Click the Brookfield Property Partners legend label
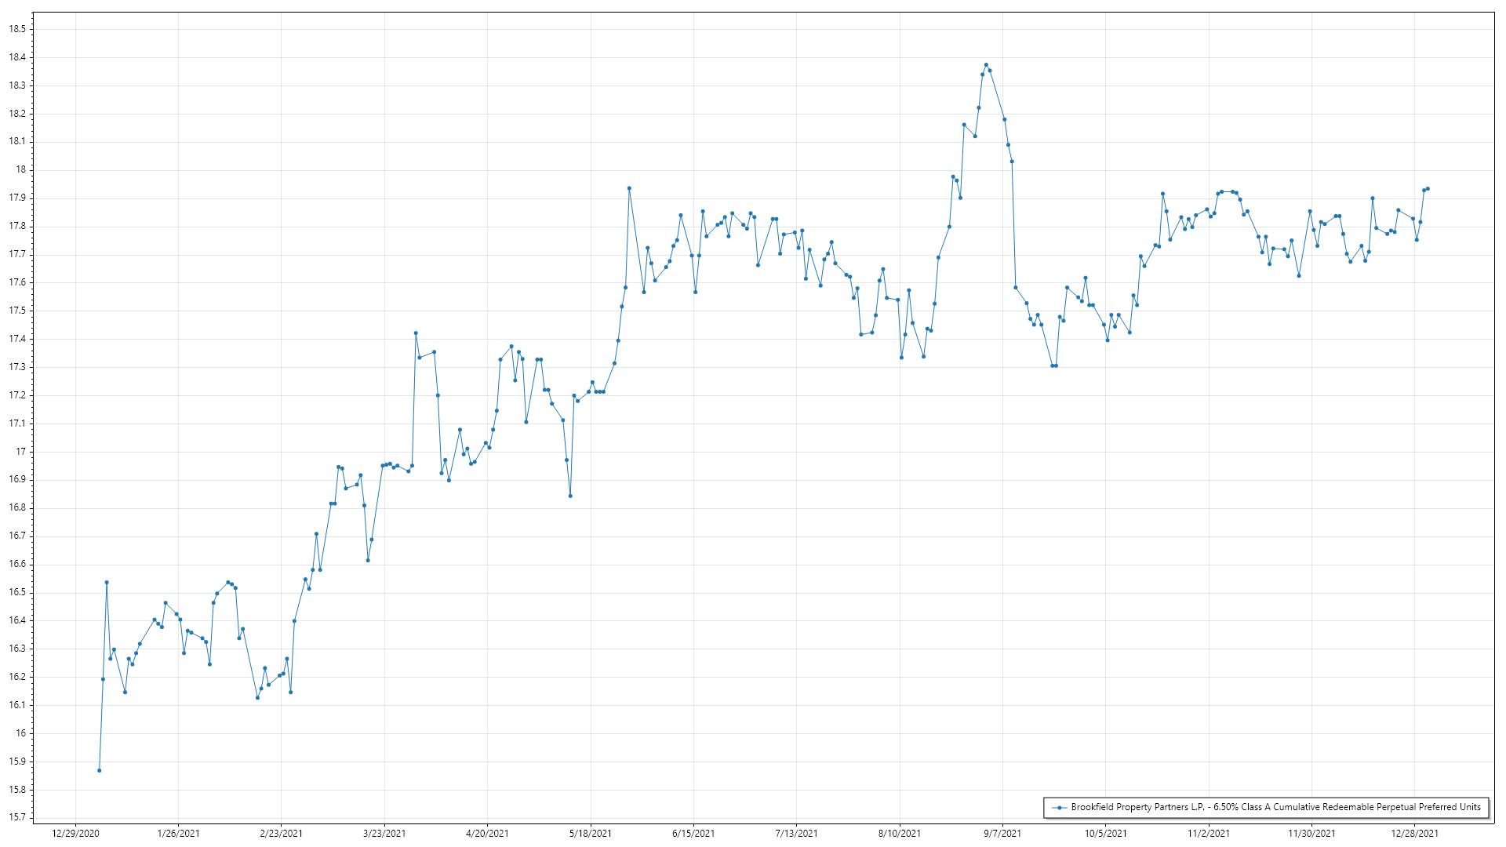This screenshot has width=1506, height=847. click(x=1275, y=807)
